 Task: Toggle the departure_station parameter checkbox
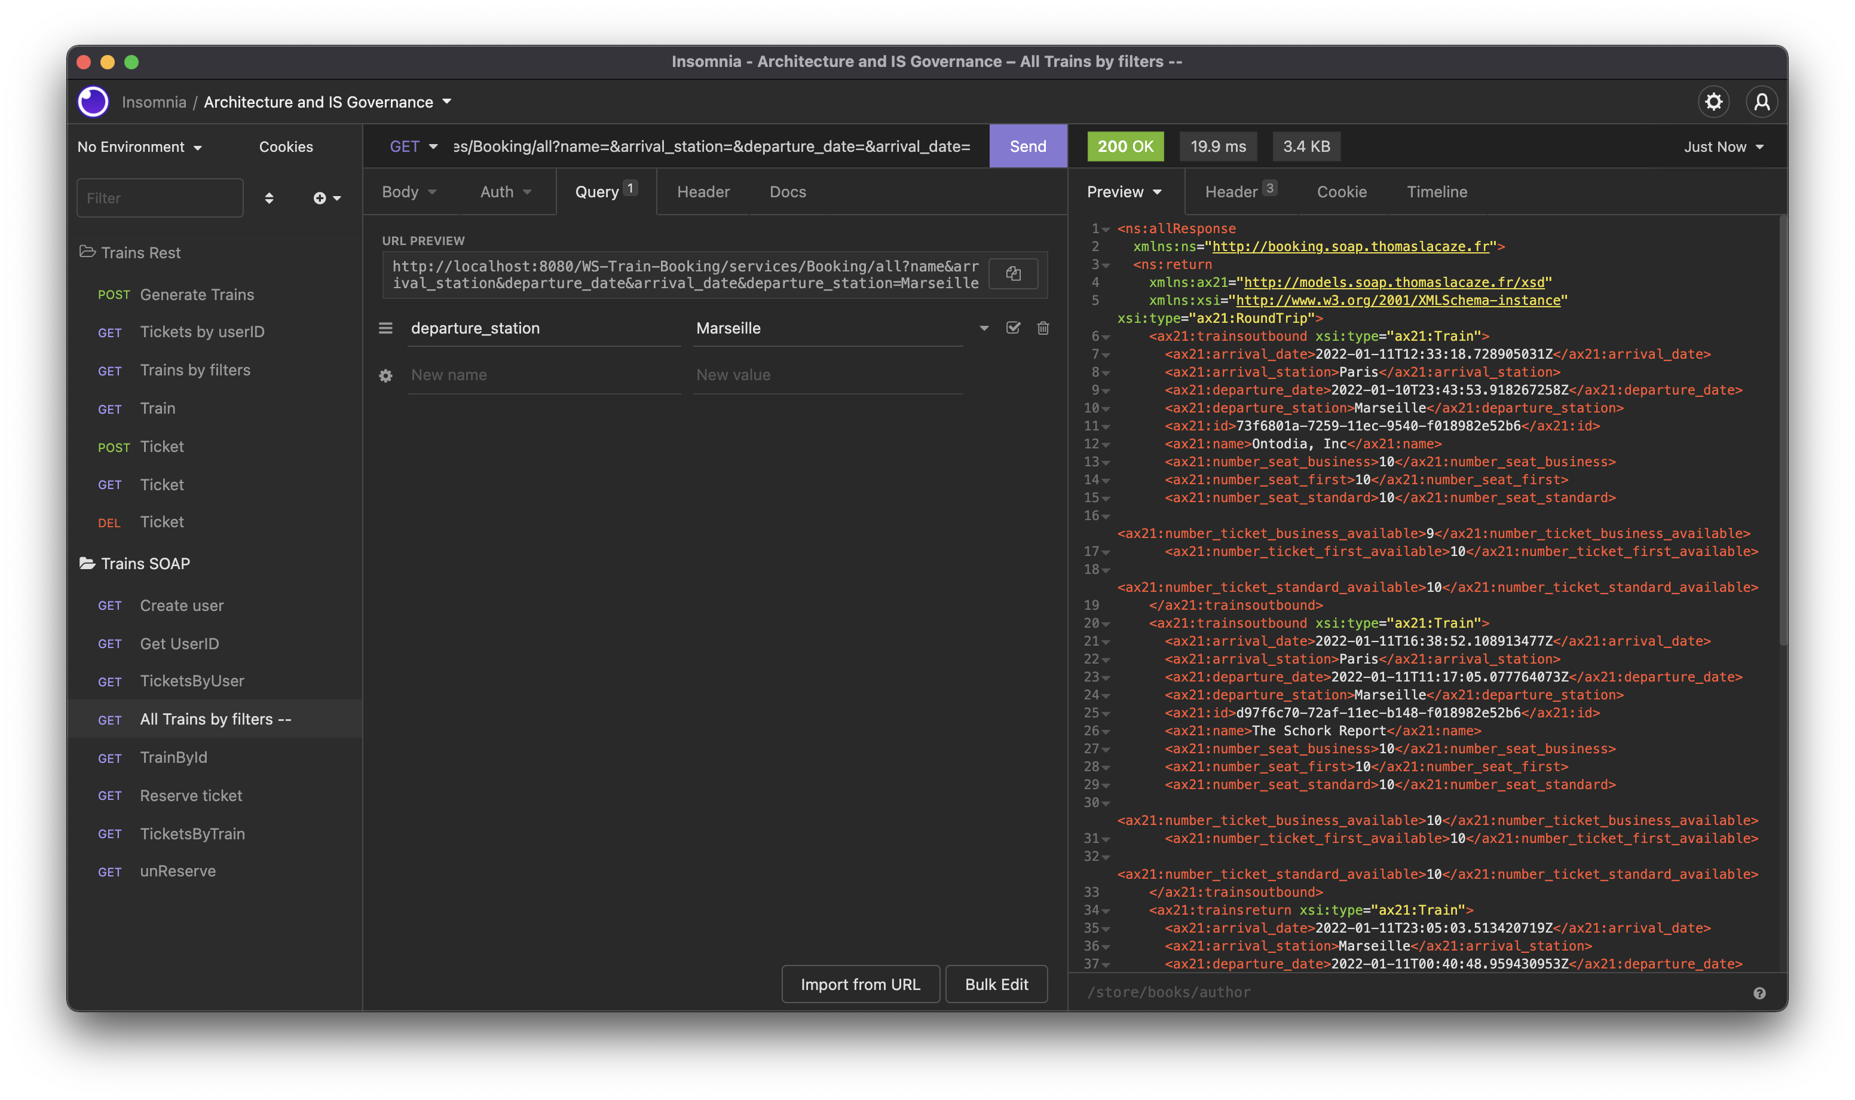1013,328
